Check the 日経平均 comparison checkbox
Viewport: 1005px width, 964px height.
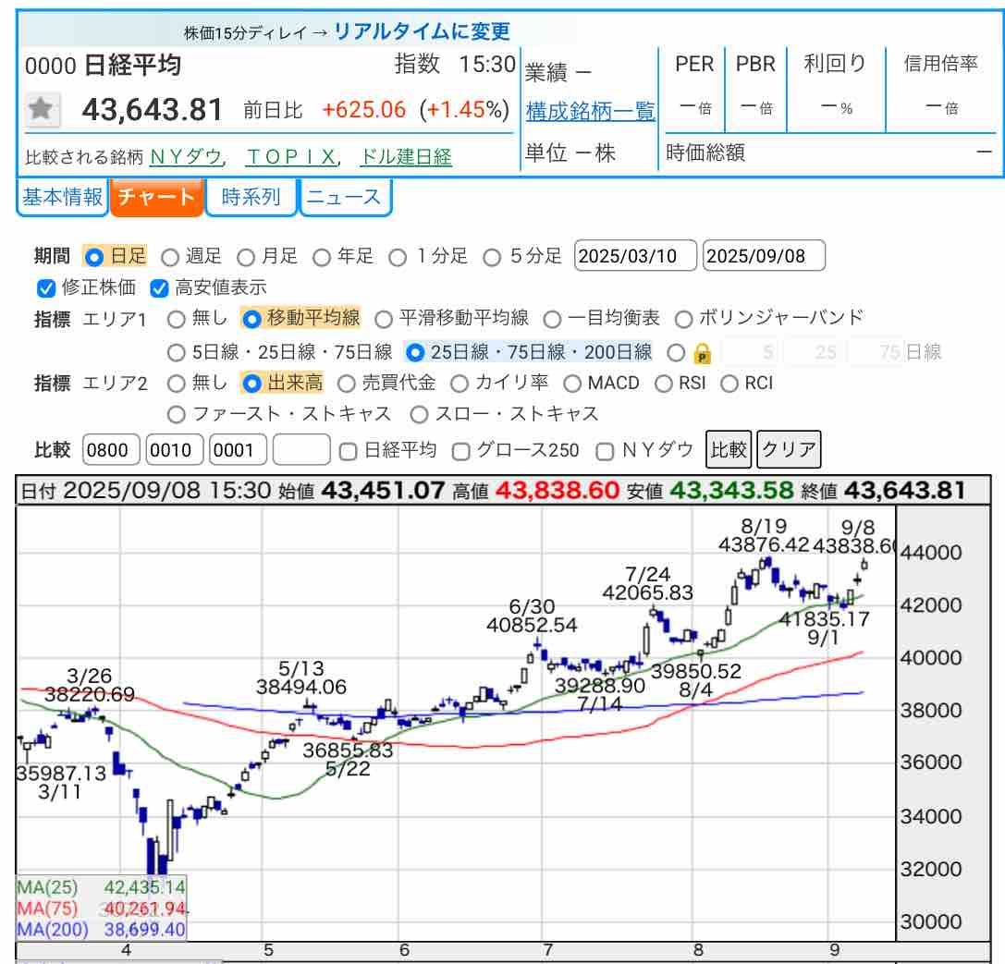tap(348, 452)
